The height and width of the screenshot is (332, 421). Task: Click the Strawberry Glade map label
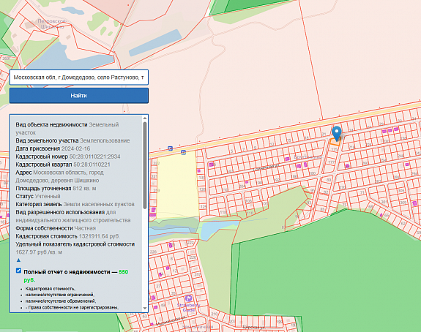click(x=188, y=307)
